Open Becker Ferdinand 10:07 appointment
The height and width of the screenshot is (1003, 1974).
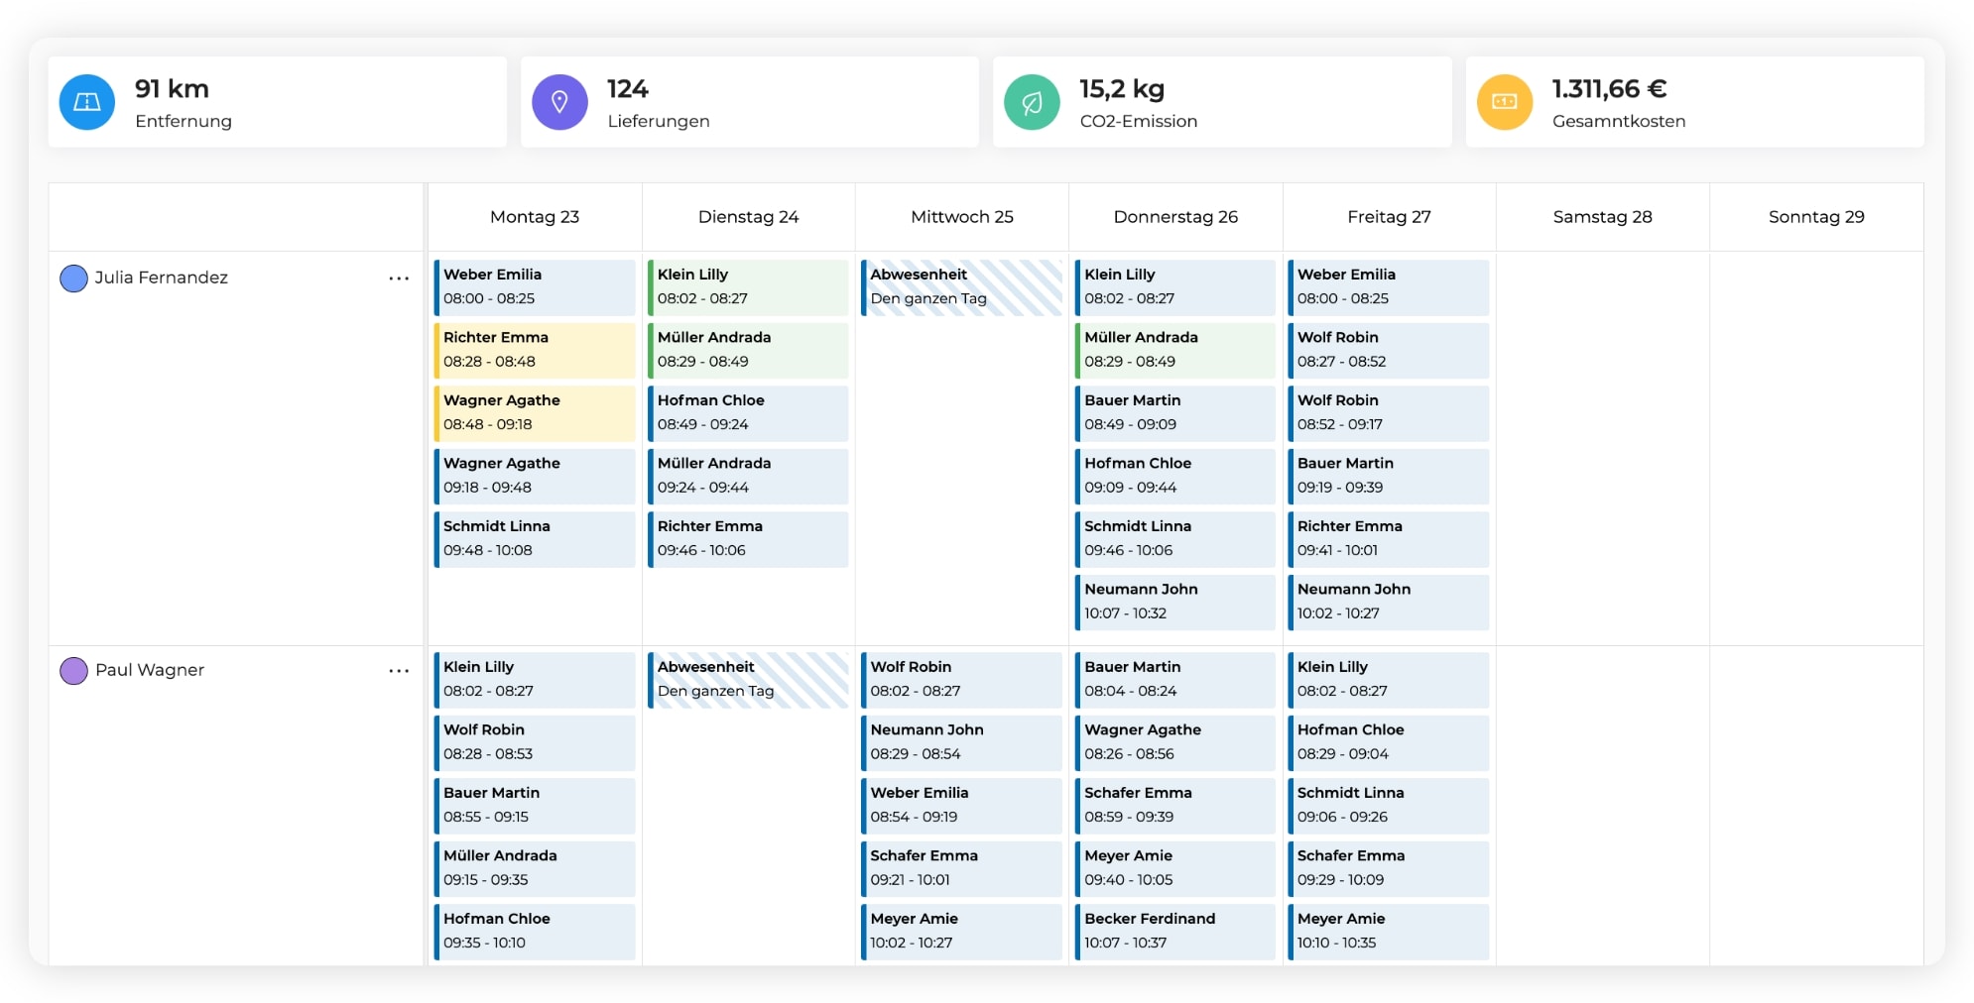1175,931
